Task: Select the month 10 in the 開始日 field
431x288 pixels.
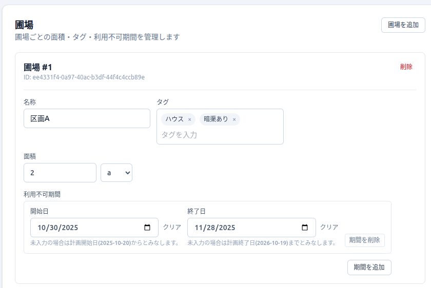Action: (42, 228)
